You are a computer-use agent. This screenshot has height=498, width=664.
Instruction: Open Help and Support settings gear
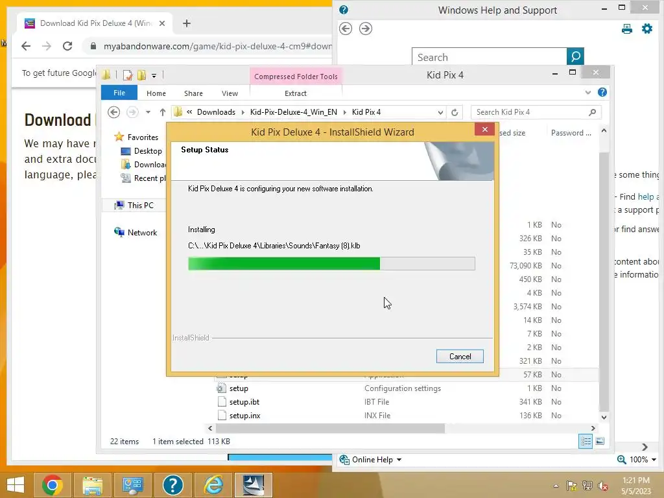646,29
